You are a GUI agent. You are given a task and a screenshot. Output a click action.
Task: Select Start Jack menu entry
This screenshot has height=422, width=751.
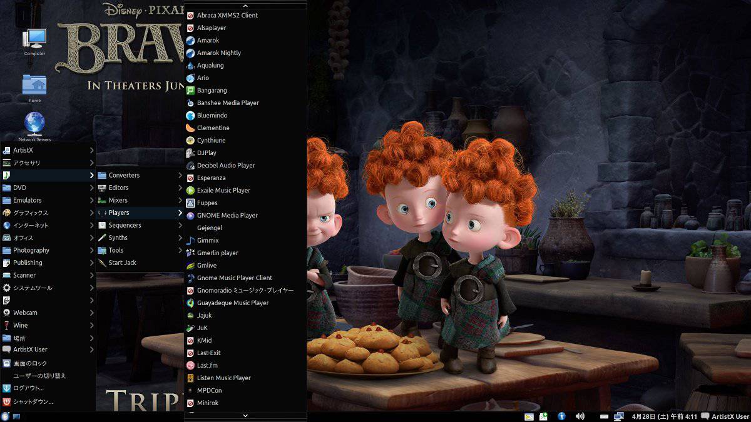point(140,263)
